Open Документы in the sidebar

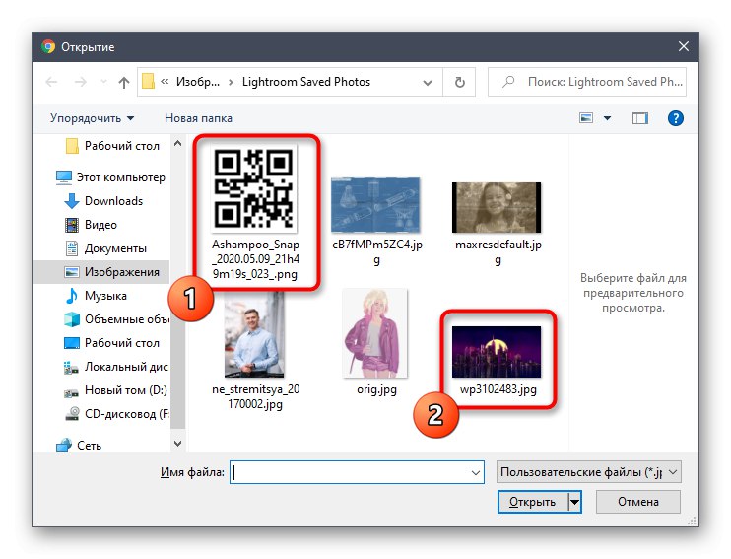click(x=105, y=248)
